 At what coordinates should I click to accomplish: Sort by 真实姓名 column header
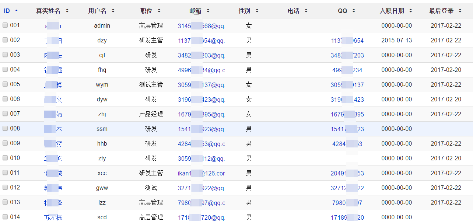point(52,11)
